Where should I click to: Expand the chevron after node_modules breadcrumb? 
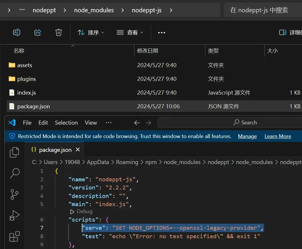tap(123, 10)
